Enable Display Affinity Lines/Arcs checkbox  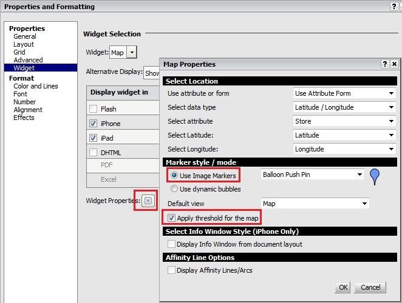[172, 270]
